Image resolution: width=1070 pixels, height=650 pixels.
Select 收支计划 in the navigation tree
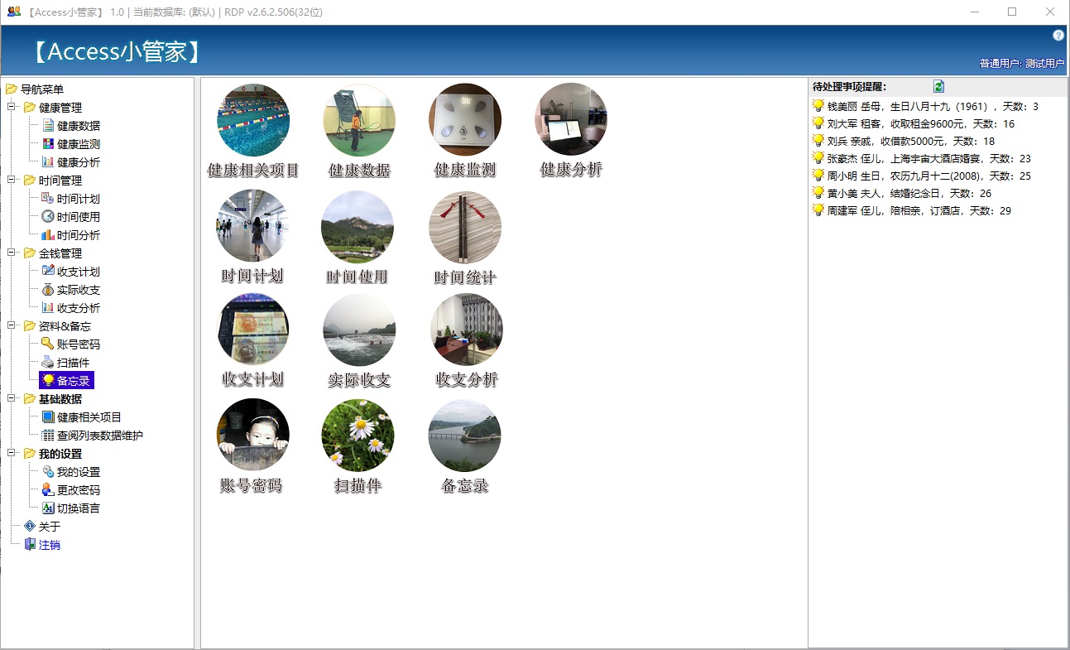pos(79,272)
